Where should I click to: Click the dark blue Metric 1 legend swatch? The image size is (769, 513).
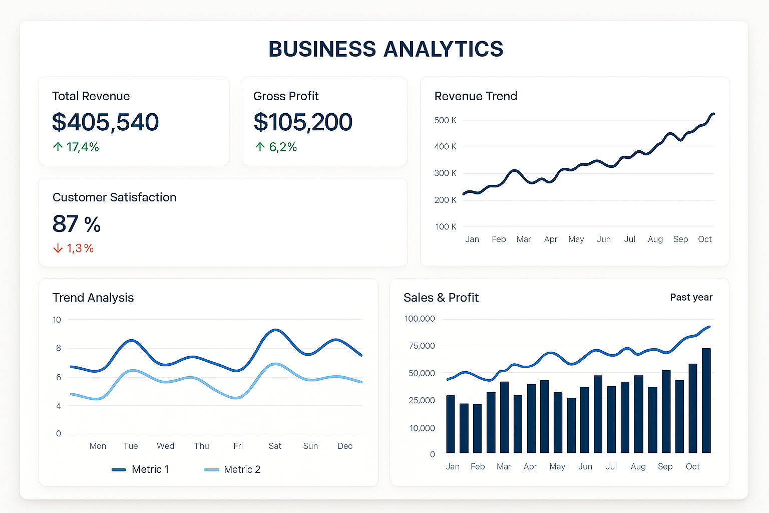tap(119, 470)
